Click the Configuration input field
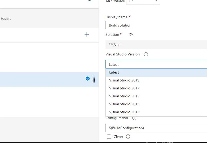 156,128
